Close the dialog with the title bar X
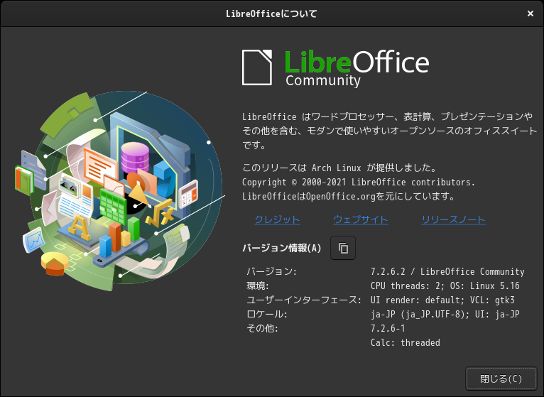Image resolution: width=544 pixels, height=397 pixels. tap(530, 13)
